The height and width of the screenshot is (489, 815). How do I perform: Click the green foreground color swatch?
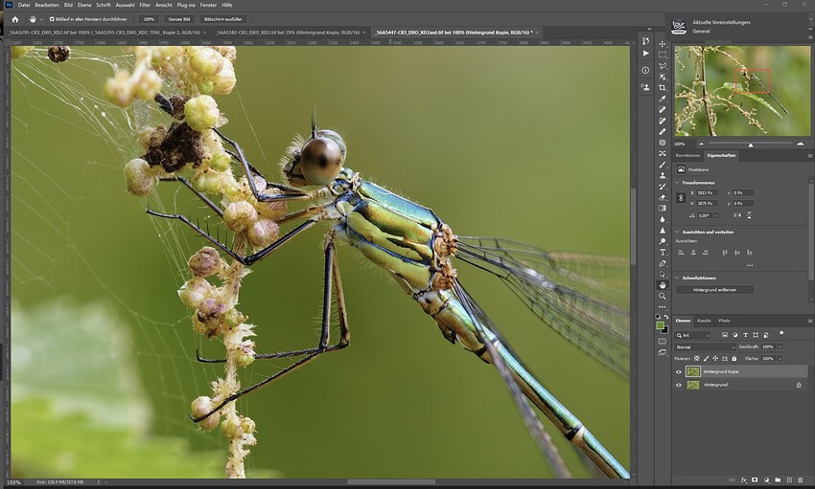660,325
